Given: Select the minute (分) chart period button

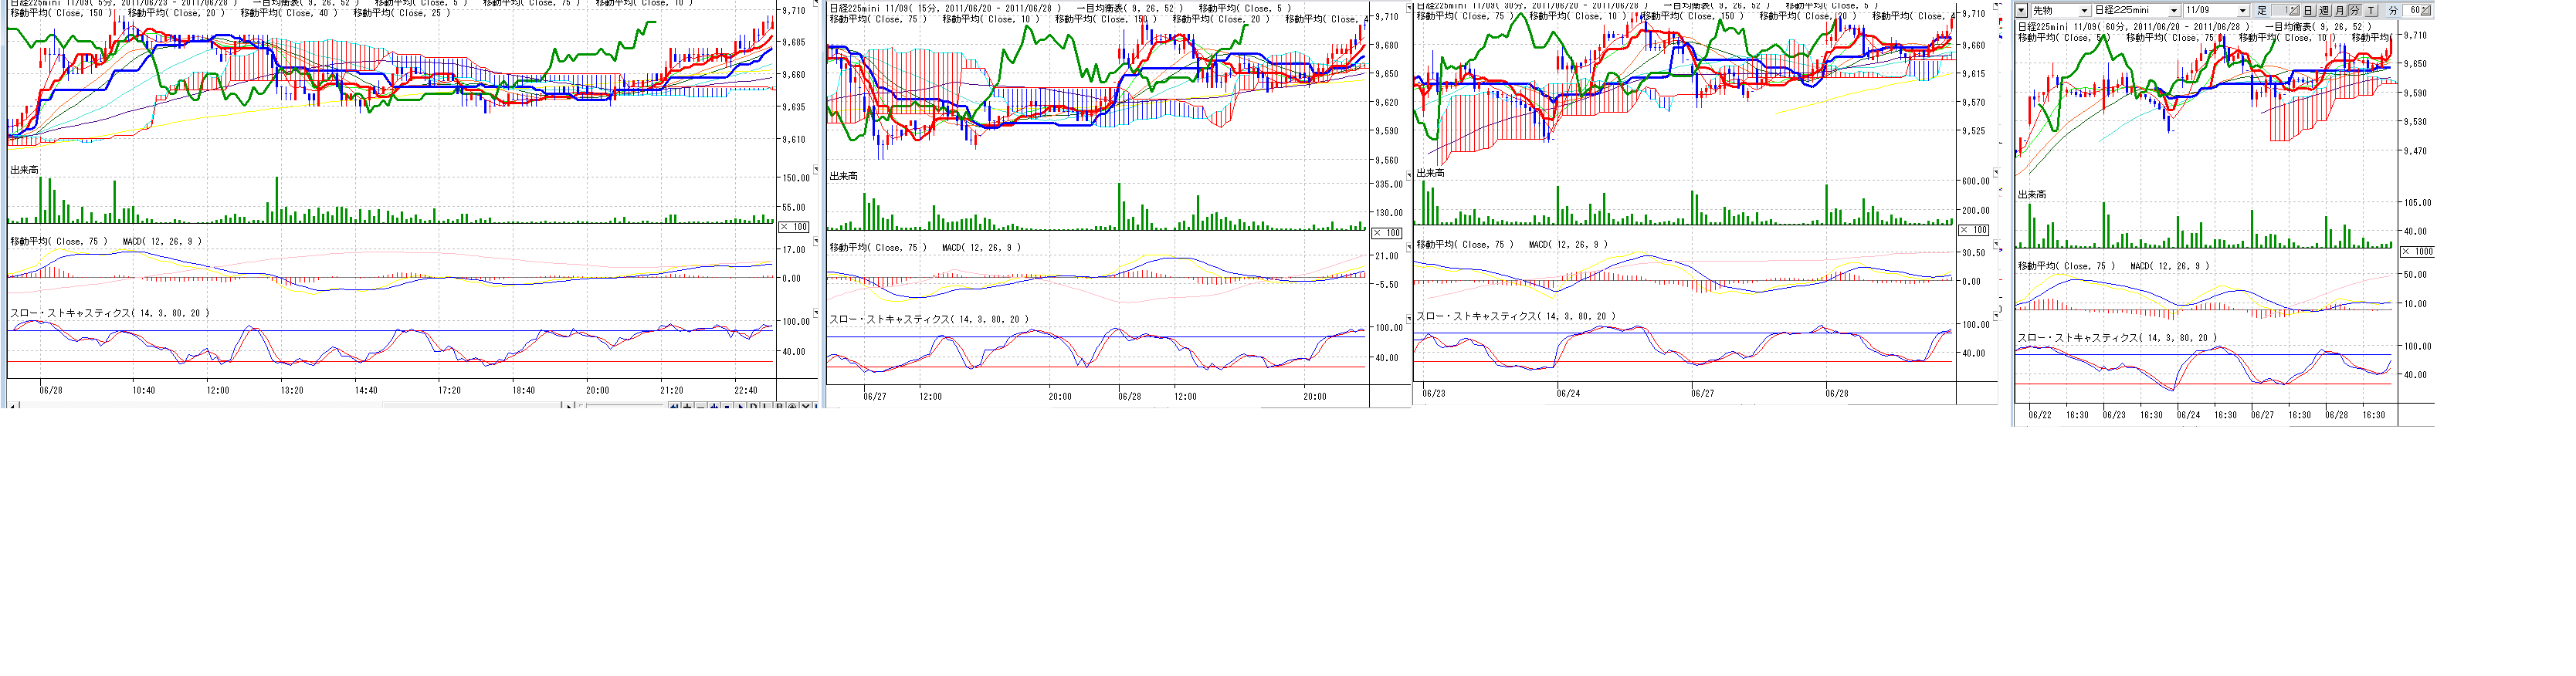Looking at the screenshot, I should tap(2355, 11).
